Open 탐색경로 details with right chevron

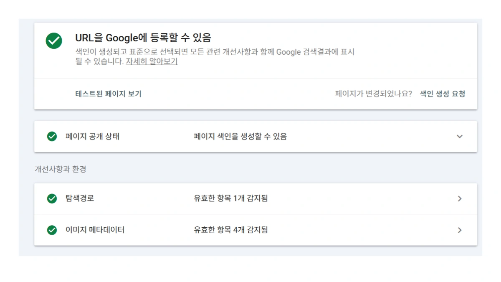pos(460,198)
